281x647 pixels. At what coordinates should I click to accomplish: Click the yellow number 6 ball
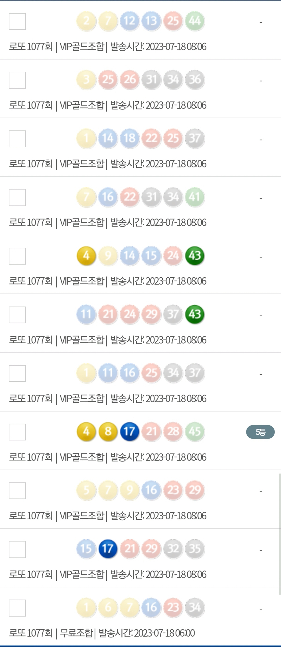click(x=108, y=607)
